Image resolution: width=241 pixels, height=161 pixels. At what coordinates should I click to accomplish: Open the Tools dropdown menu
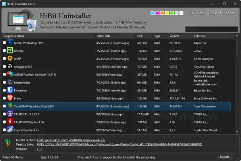(196, 13)
